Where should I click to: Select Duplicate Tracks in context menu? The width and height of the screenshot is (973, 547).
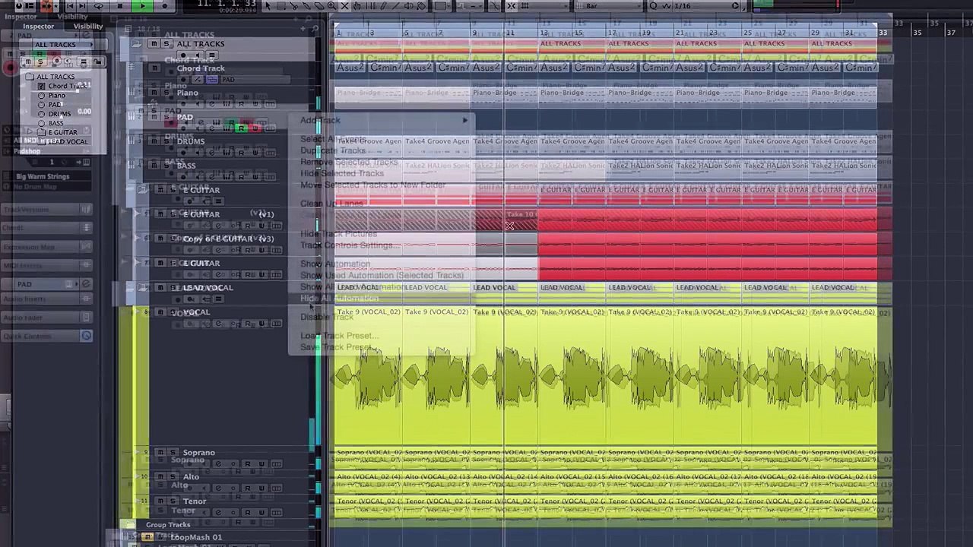[333, 150]
